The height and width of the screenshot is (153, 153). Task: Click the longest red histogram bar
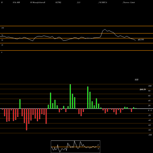click(x=27, y=119)
